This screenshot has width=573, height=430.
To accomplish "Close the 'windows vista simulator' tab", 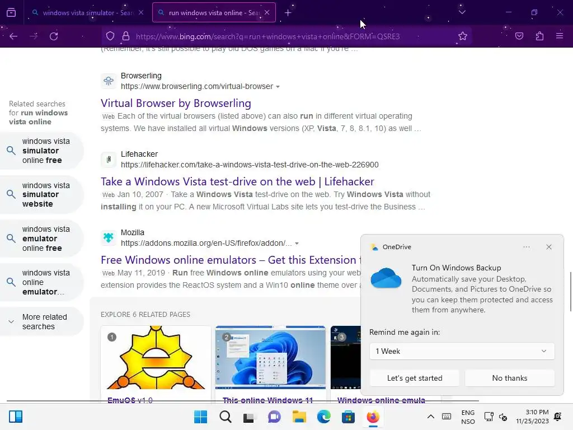I will coord(141,12).
